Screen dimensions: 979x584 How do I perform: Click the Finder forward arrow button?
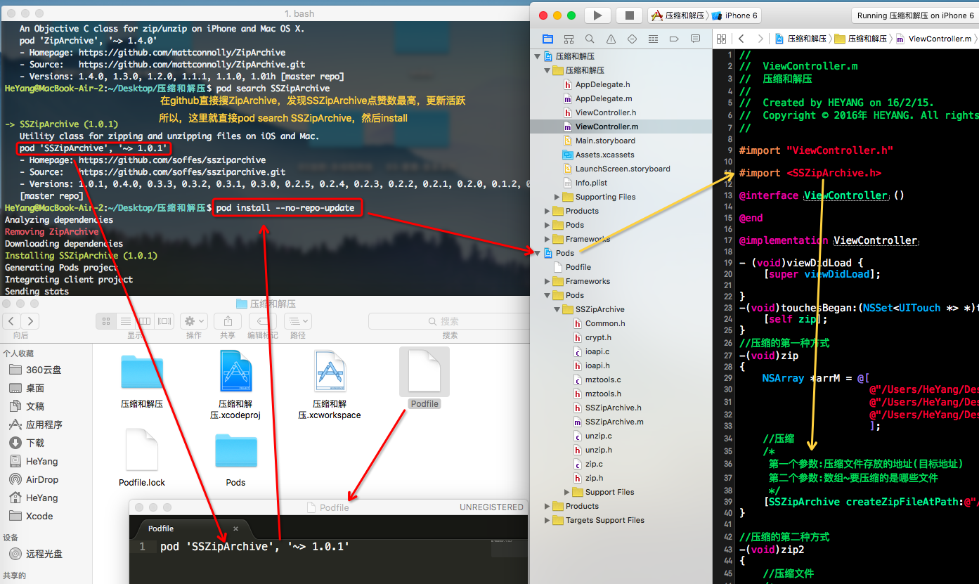pos(30,321)
